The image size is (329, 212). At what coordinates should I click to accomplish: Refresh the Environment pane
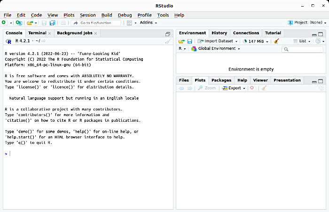(318, 41)
